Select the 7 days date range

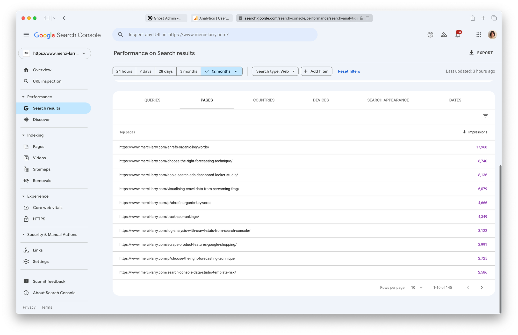(x=145, y=71)
